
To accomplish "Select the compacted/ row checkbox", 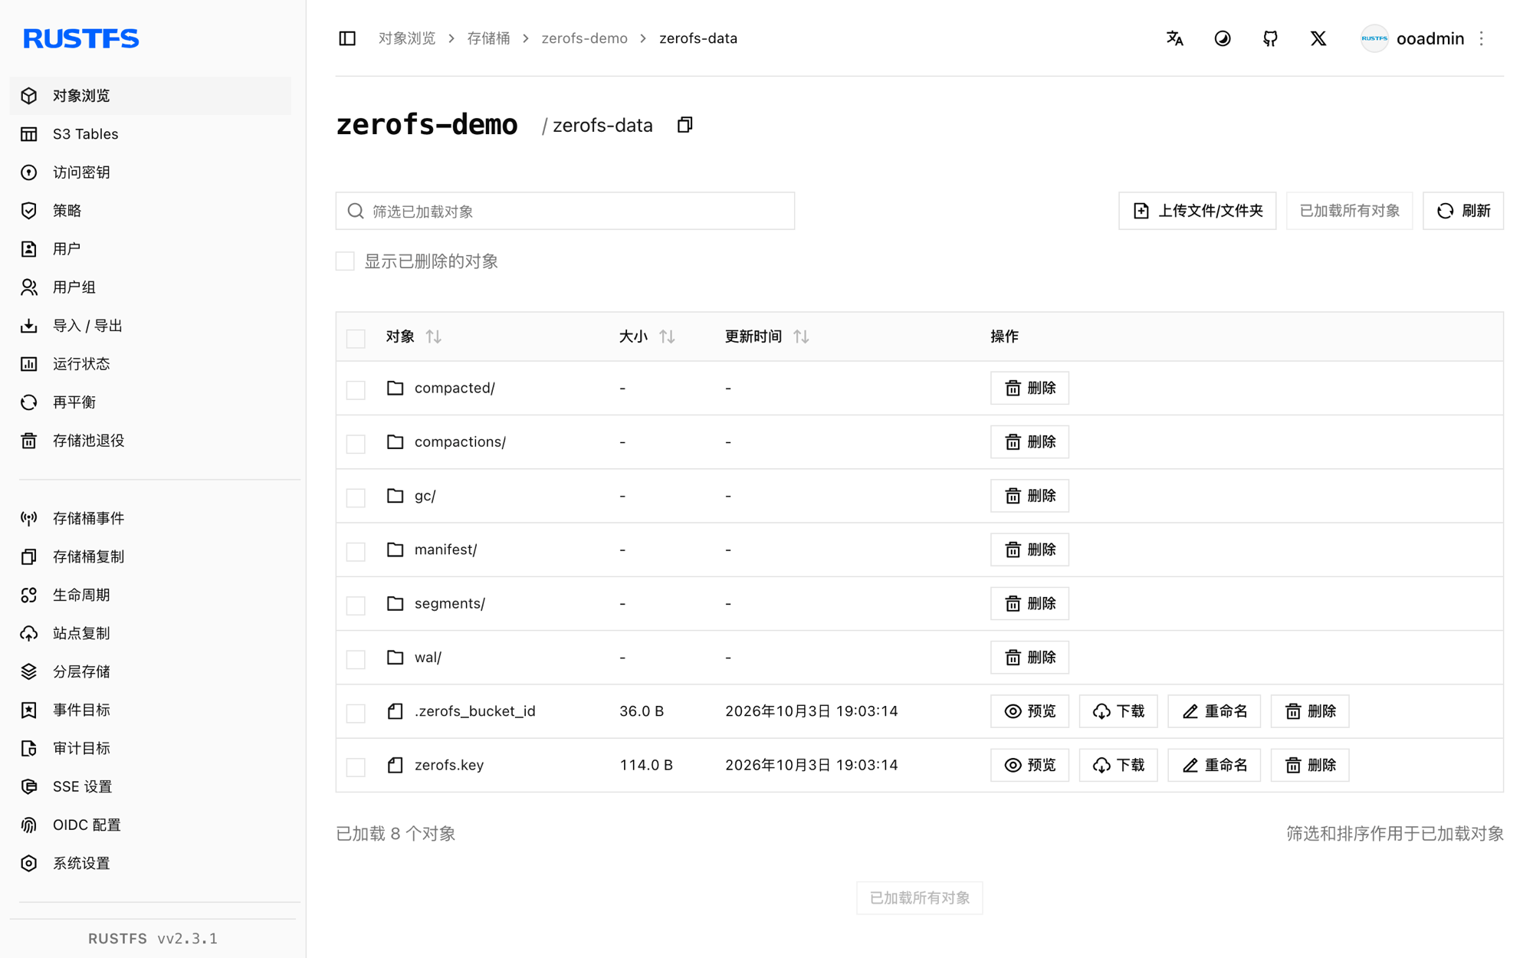I will pyautogui.click(x=356, y=389).
